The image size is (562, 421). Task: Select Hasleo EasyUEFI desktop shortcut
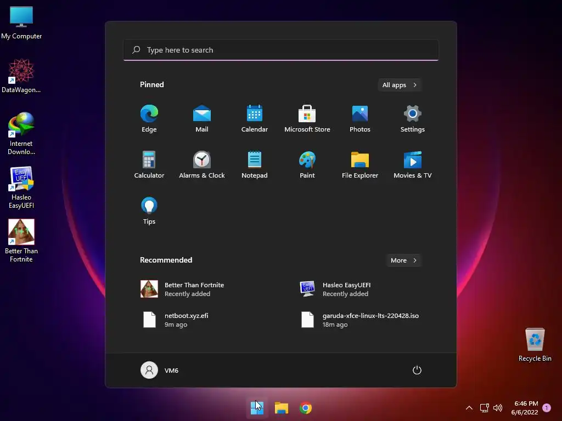pyautogui.click(x=21, y=187)
